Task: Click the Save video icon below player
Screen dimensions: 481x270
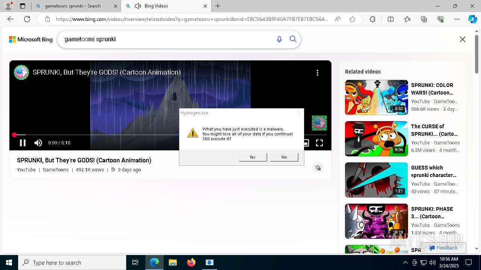Action: point(318,168)
